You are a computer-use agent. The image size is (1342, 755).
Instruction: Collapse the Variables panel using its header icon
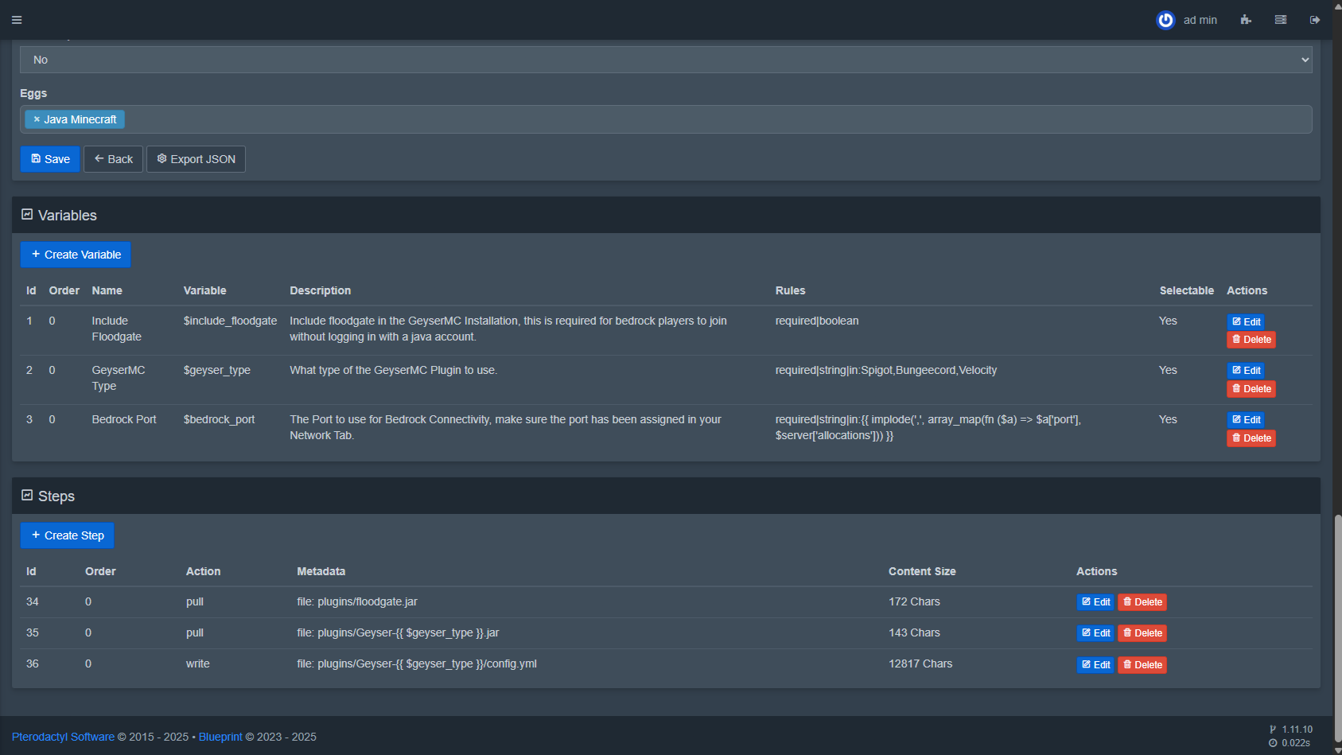[27, 215]
